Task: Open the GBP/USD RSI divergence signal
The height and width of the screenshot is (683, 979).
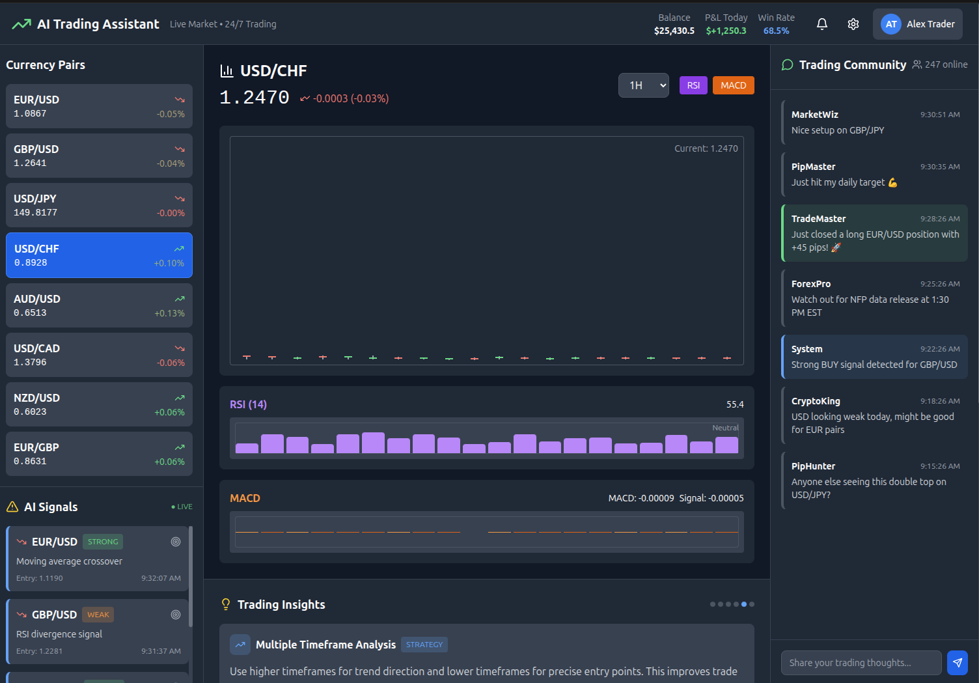Action: click(x=97, y=632)
